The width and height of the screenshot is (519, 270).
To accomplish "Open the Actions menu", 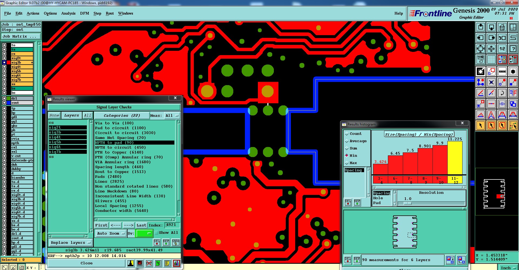I will pos(33,13).
